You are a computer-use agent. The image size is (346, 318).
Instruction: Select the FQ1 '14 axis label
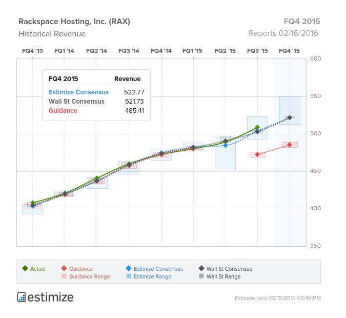point(64,51)
